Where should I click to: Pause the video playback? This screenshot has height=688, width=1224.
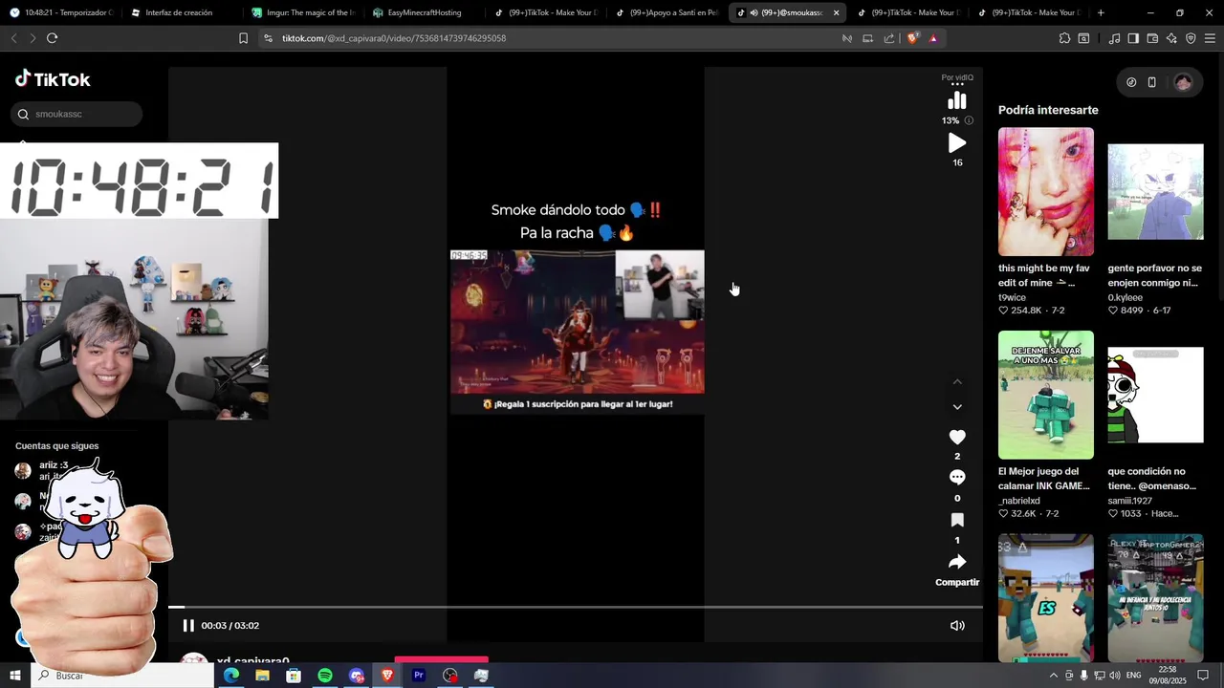[x=188, y=626]
